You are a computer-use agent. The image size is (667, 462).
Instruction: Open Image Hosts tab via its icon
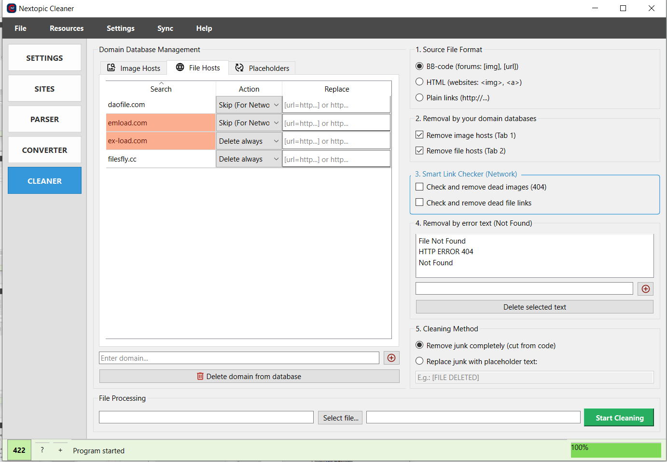pyautogui.click(x=111, y=68)
